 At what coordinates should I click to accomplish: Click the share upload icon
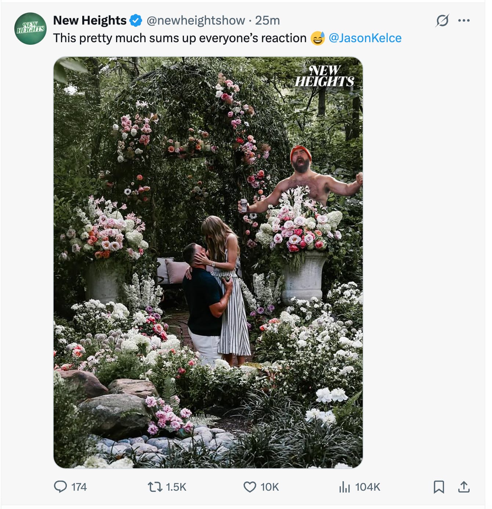pyautogui.click(x=464, y=487)
